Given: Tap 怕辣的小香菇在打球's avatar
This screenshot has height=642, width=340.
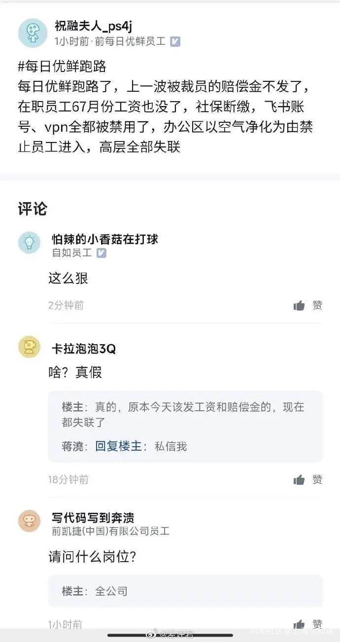Looking at the screenshot, I should (30, 243).
